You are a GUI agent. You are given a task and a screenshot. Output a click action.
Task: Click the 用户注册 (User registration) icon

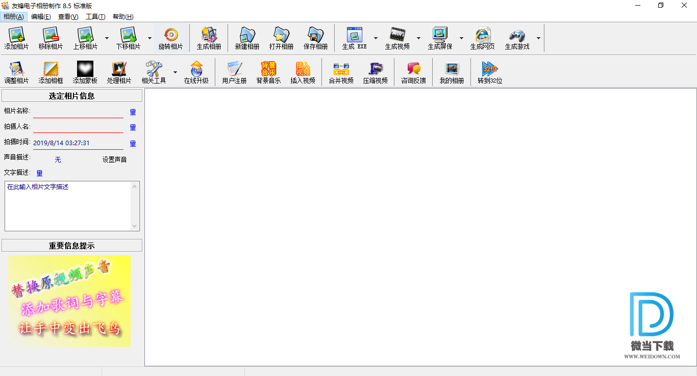234,72
